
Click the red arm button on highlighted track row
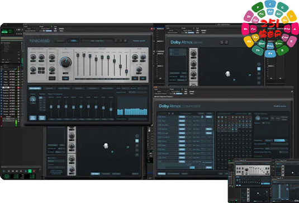(x=18, y=88)
